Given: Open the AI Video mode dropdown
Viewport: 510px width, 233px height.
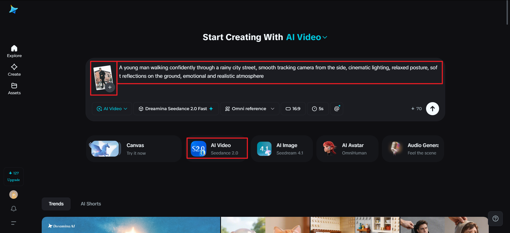Looking at the screenshot, I should [x=112, y=109].
